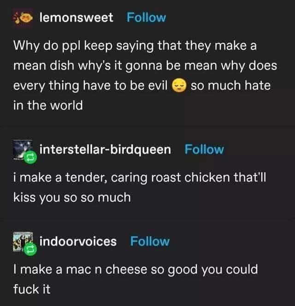Click the 'in the world' text line
The width and height of the screenshot is (295, 306).
point(48,105)
